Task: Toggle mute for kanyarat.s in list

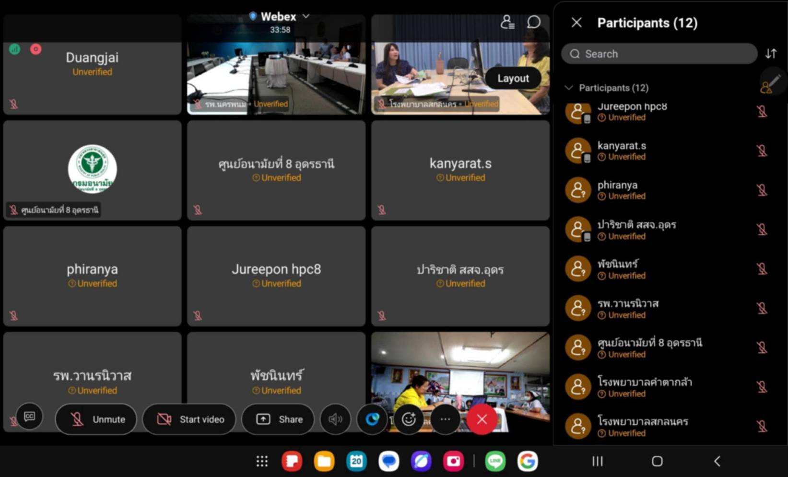Action: 762,151
